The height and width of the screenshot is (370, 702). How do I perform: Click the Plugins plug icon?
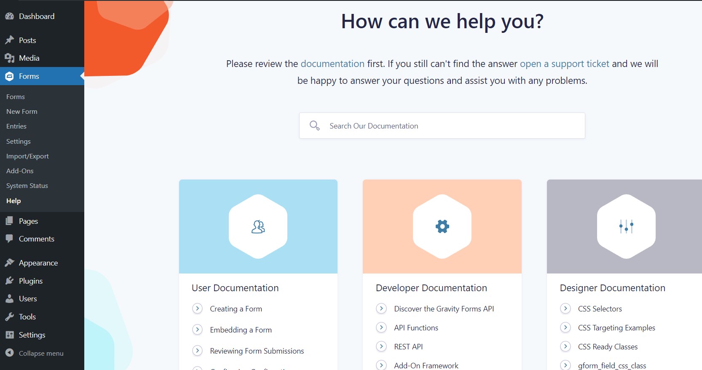9,281
